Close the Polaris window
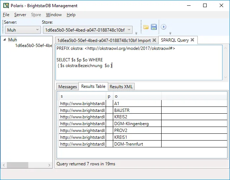The width and height of the screenshot is (230, 180). [x=221, y=6]
